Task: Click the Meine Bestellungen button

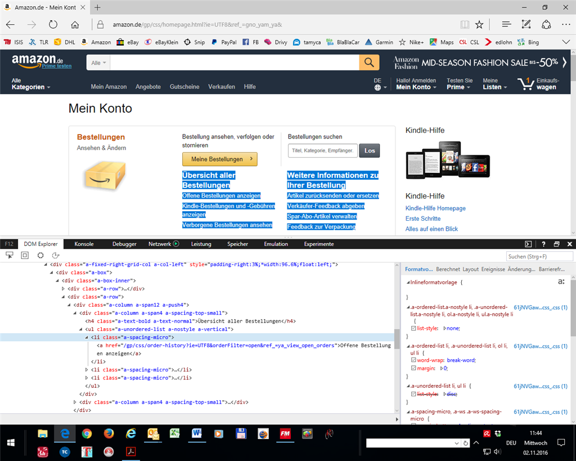Action: 220,159
